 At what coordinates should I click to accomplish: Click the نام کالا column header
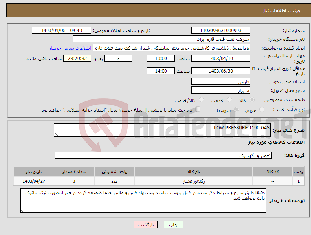[x=194, y=172]
